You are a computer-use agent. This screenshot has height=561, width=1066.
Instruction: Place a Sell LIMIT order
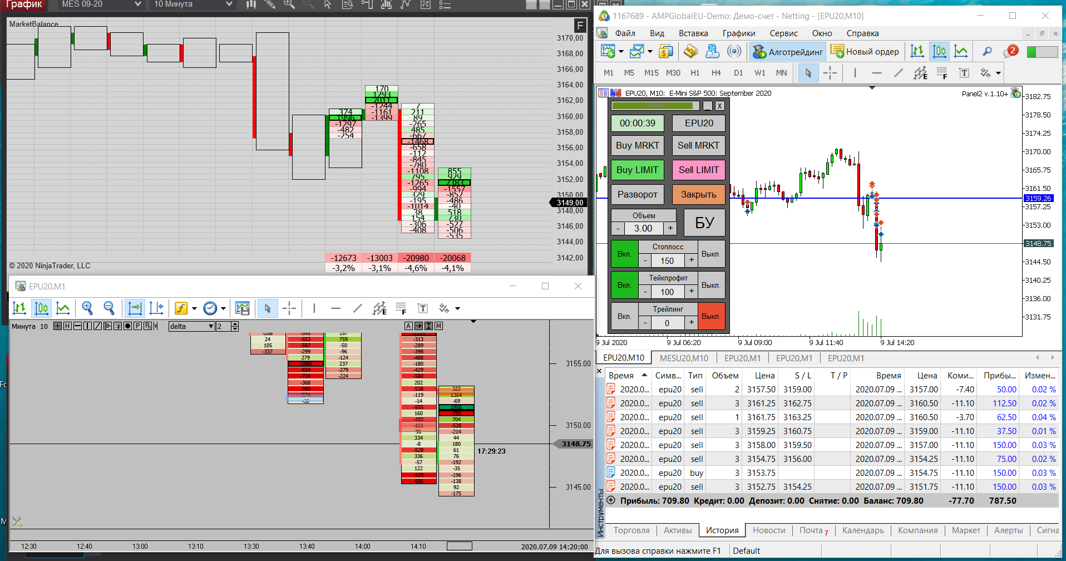pyautogui.click(x=698, y=170)
